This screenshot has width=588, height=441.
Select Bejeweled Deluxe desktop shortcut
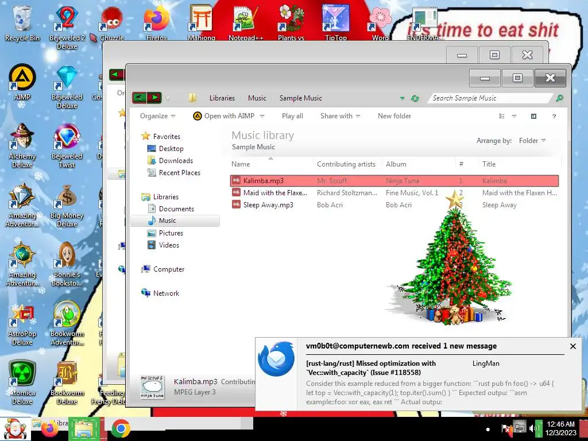67,87
